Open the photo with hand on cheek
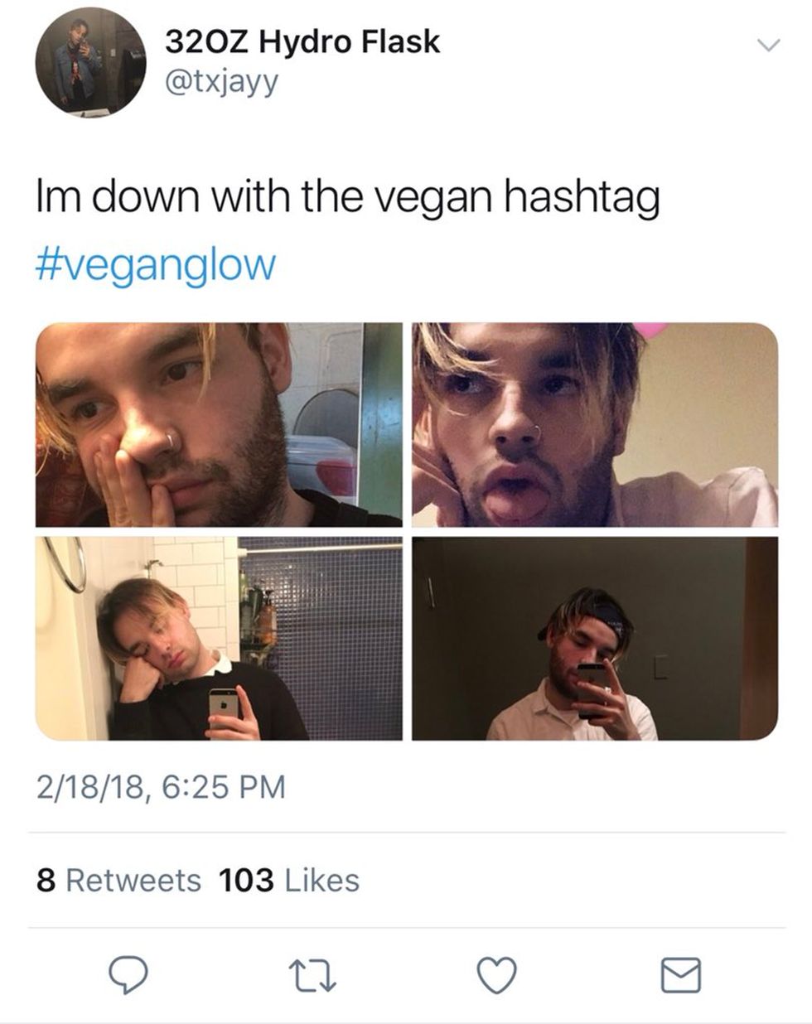 [x=219, y=424]
